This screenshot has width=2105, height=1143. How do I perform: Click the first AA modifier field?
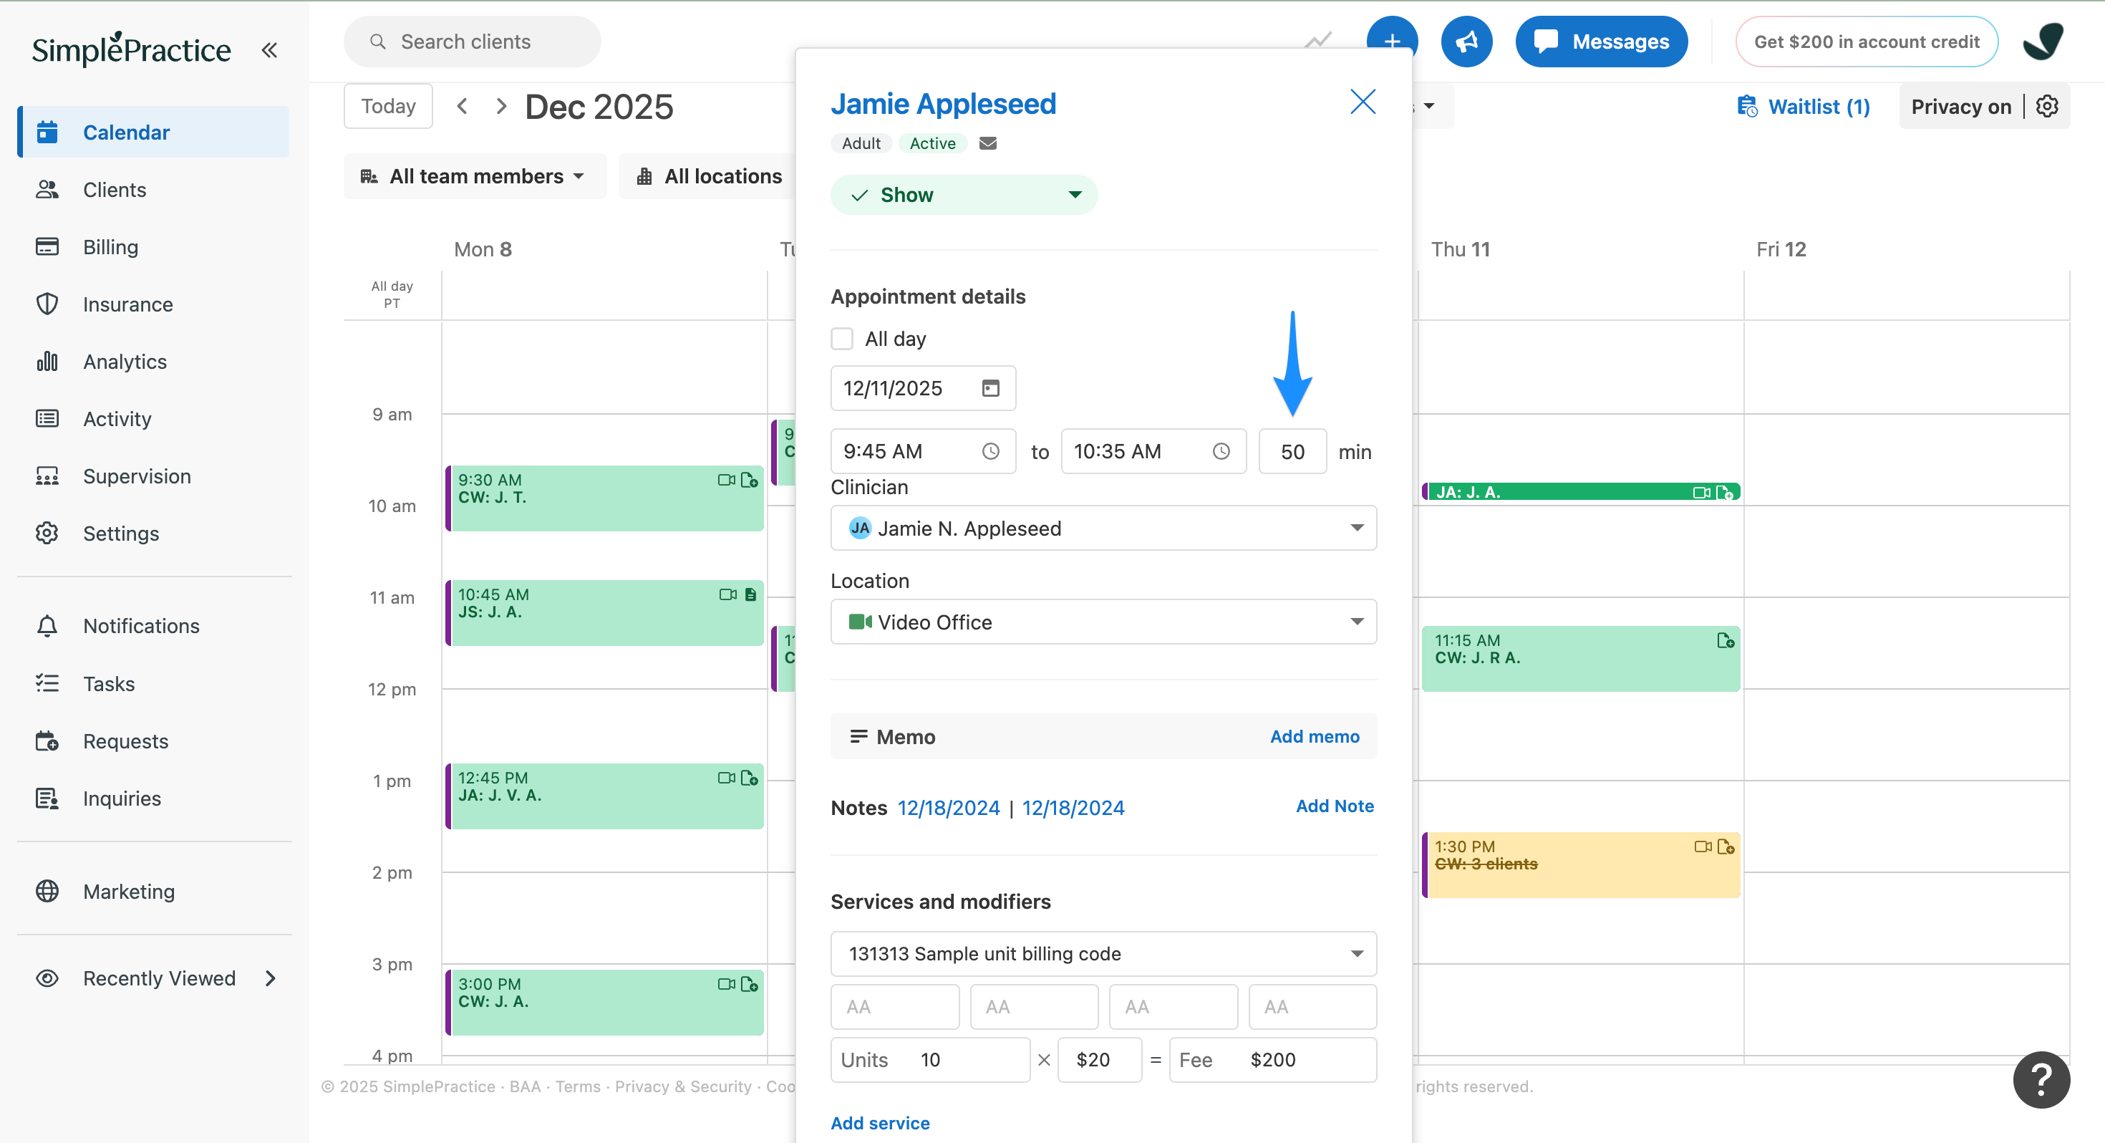point(895,1006)
